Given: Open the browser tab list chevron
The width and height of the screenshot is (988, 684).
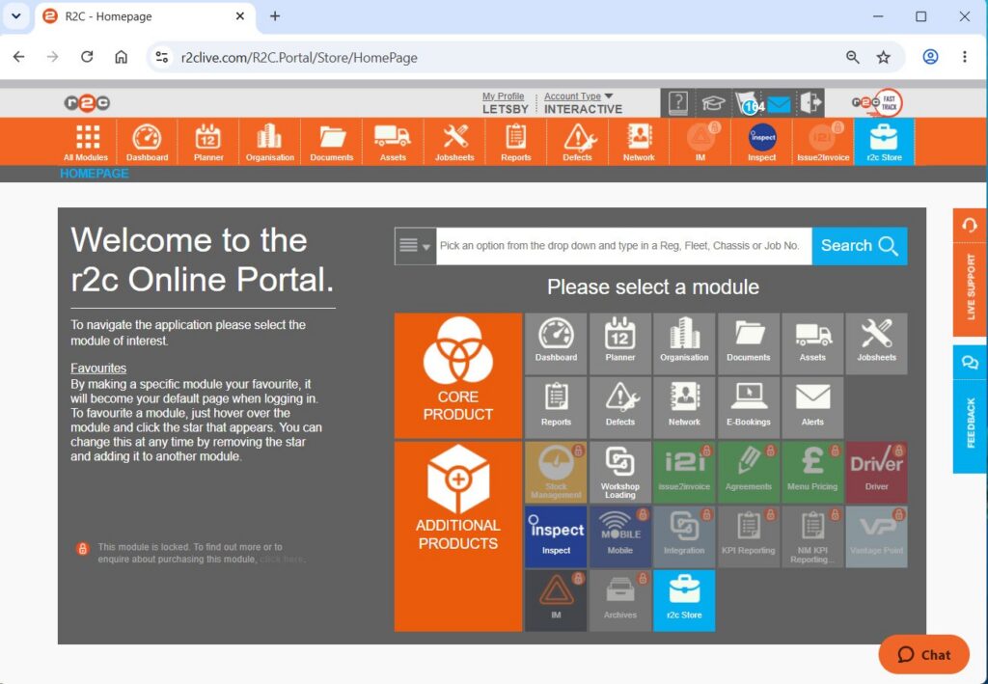Looking at the screenshot, I should [16, 16].
